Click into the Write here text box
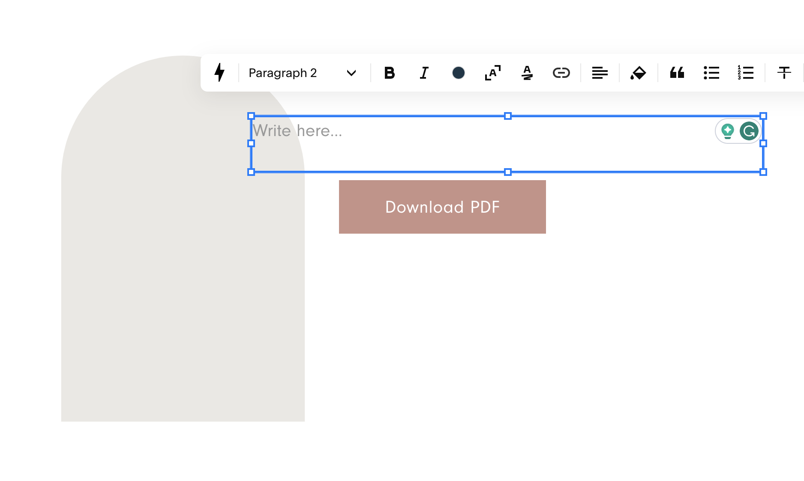 (x=507, y=144)
